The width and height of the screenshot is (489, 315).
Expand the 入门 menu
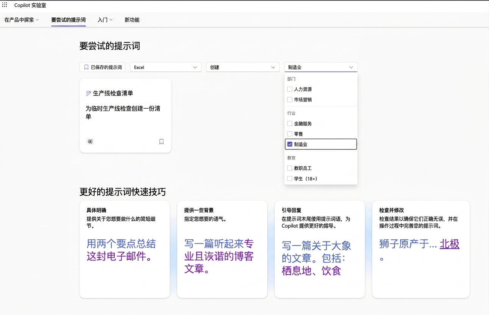[x=105, y=20]
